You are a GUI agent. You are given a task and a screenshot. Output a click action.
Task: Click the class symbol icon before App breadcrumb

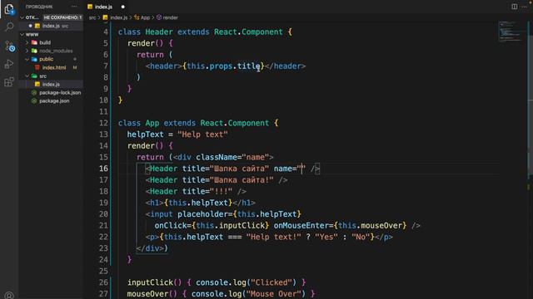(137, 17)
